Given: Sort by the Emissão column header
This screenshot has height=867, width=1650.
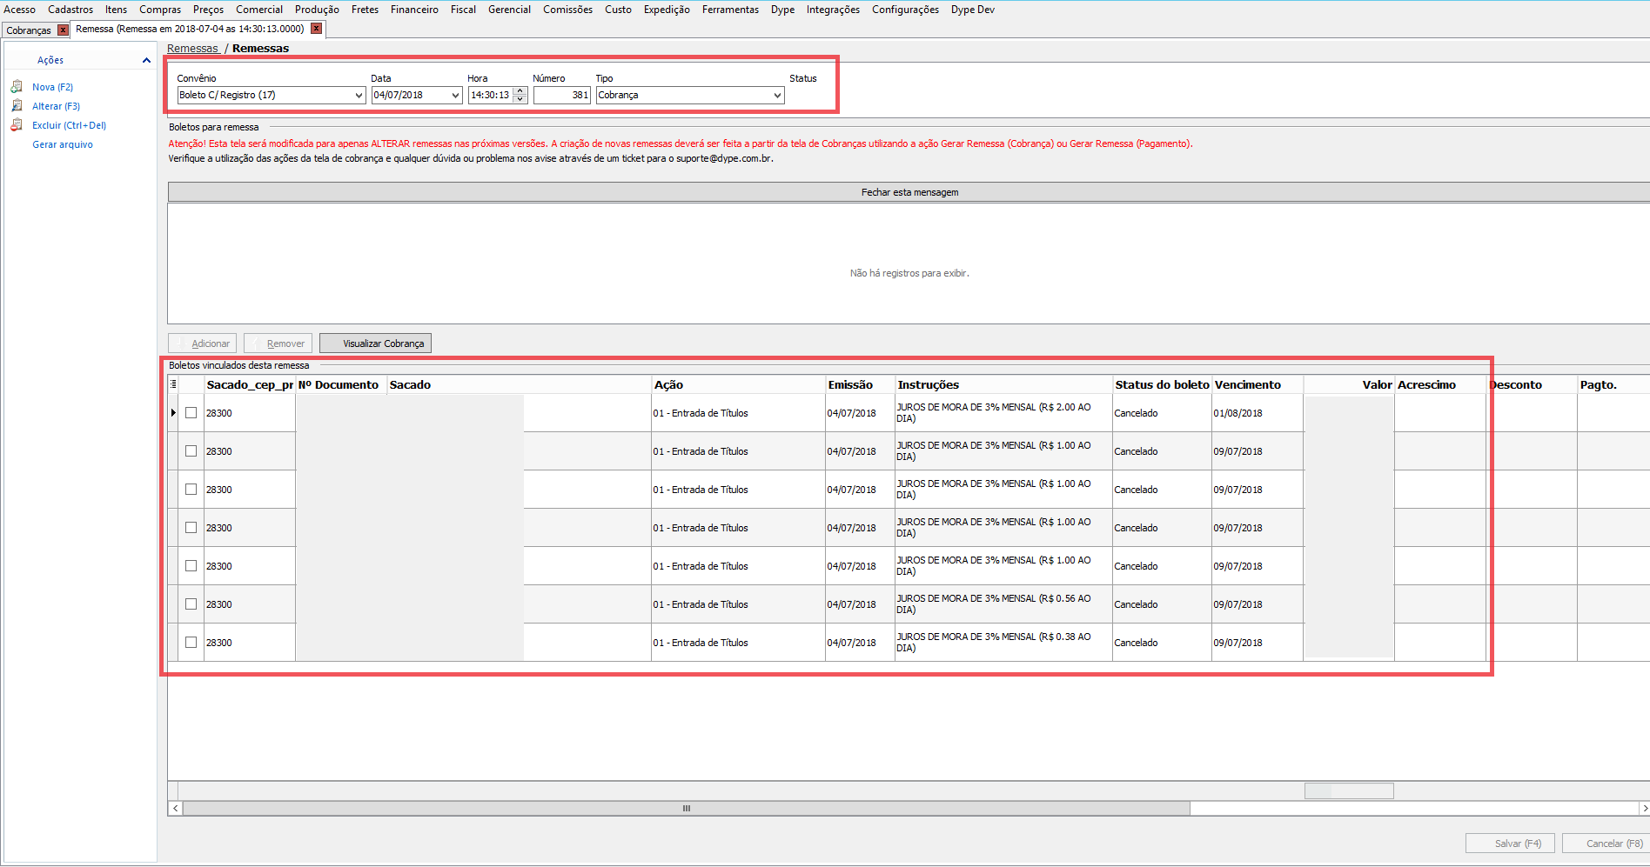Looking at the screenshot, I should (860, 384).
